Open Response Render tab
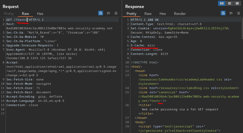Screen dimensions: 243x133 coord(180,14)
